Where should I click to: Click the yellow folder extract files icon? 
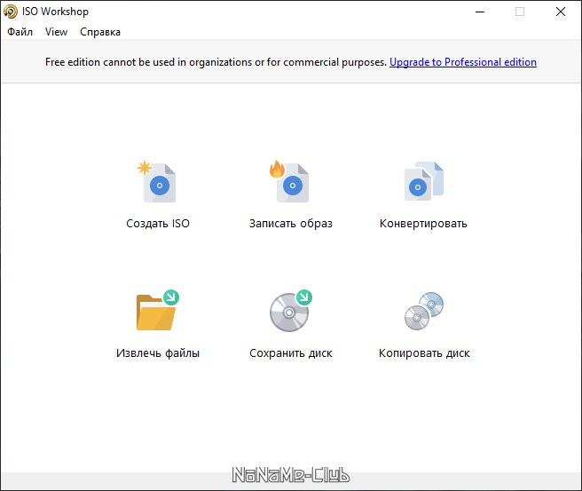(x=158, y=311)
